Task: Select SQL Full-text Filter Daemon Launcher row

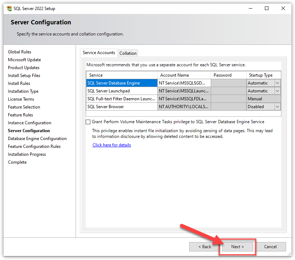Action: coord(122,99)
